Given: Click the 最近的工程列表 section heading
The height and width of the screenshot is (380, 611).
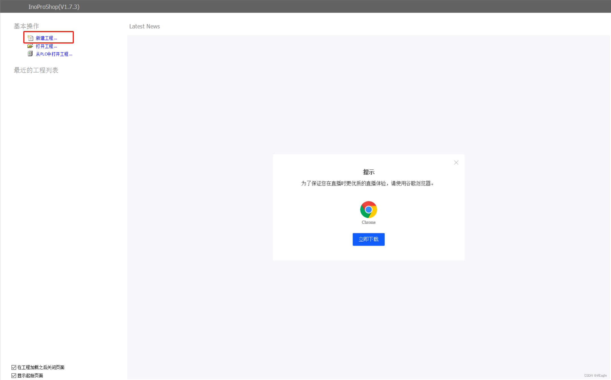Looking at the screenshot, I should click(x=36, y=70).
